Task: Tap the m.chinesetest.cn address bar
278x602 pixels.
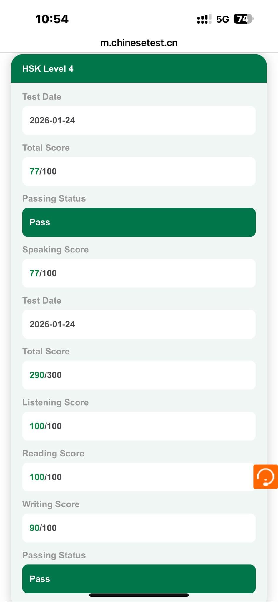Action: click(x=139, y=43)
